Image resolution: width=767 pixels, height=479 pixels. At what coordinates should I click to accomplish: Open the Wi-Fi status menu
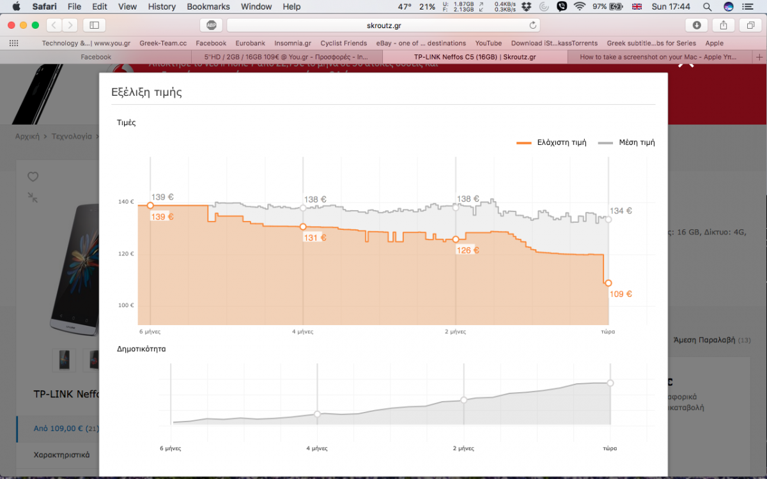point(580,6)
